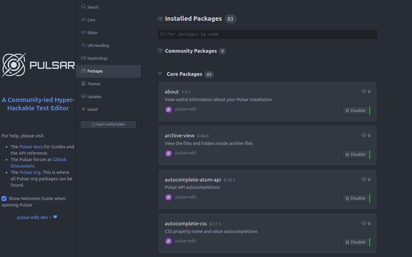Click the Community Packages heading
Viewport: 412px width, 257px height.
pyautogui.click(x=191, y=51)
